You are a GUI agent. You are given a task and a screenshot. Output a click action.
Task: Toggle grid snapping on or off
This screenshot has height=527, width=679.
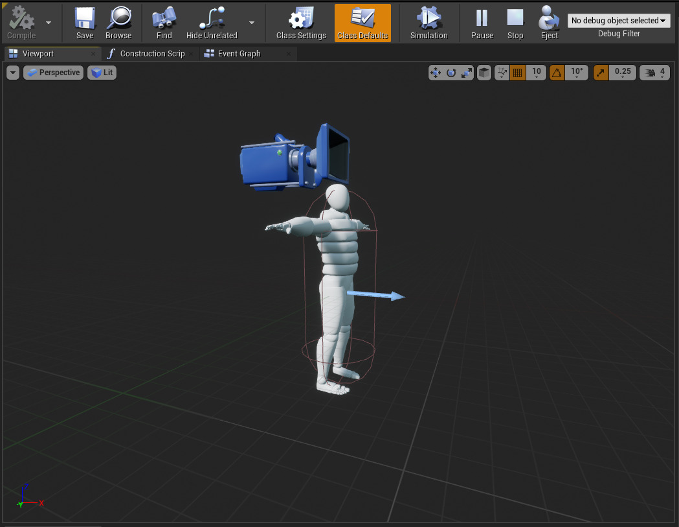pyautogui.click(x=518, y=73)
